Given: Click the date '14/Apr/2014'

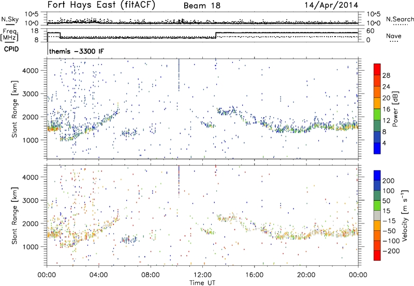Looking at the screenshot, I should (x=331, y=5).
